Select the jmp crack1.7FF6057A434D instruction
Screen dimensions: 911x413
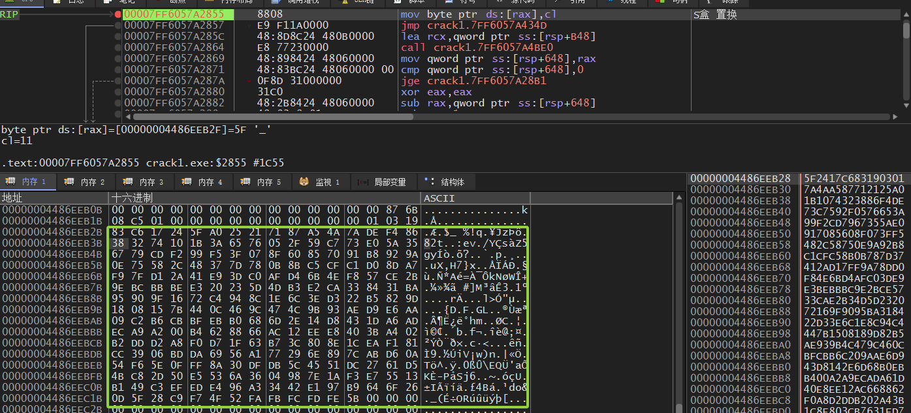pyautogui.click(x=473, y=25)
